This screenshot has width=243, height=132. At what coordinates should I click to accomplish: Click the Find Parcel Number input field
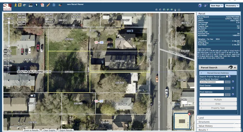[211, 82]
